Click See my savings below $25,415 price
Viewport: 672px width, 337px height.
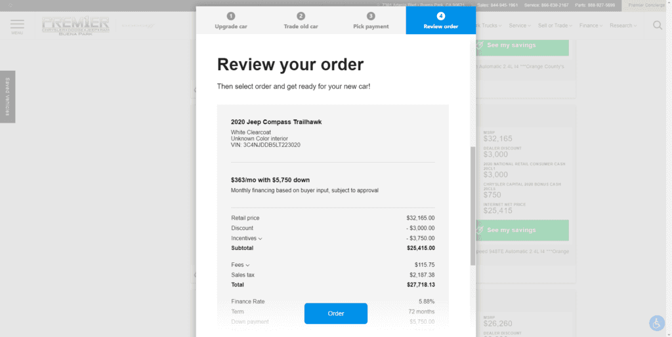click(522, 230)
